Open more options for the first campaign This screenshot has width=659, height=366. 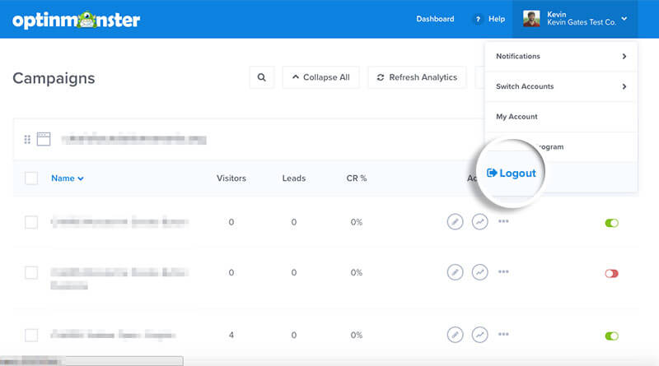coord(503,221)
